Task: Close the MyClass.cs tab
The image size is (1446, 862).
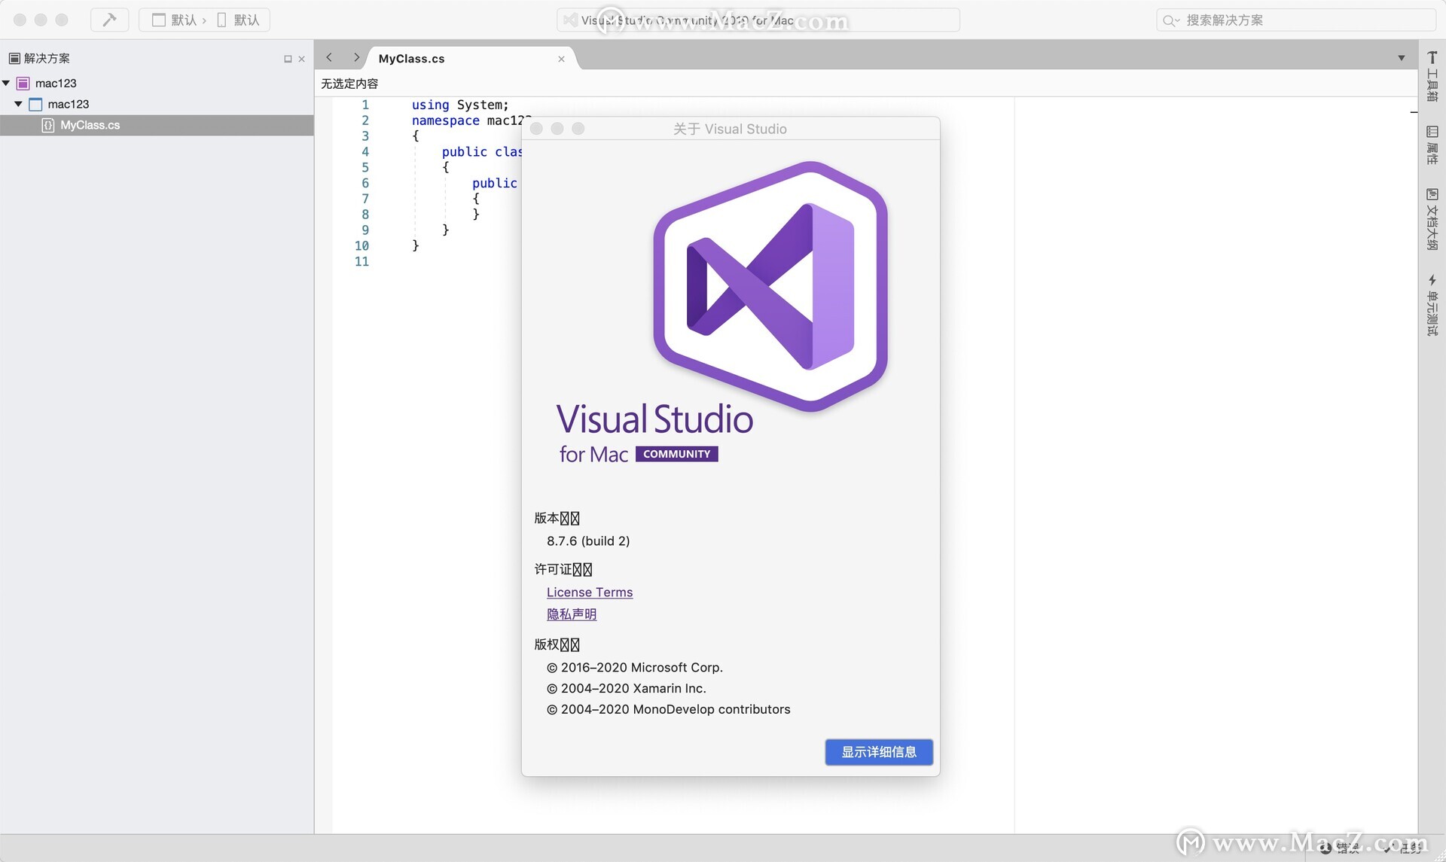Action: click(x=561, y=59)
